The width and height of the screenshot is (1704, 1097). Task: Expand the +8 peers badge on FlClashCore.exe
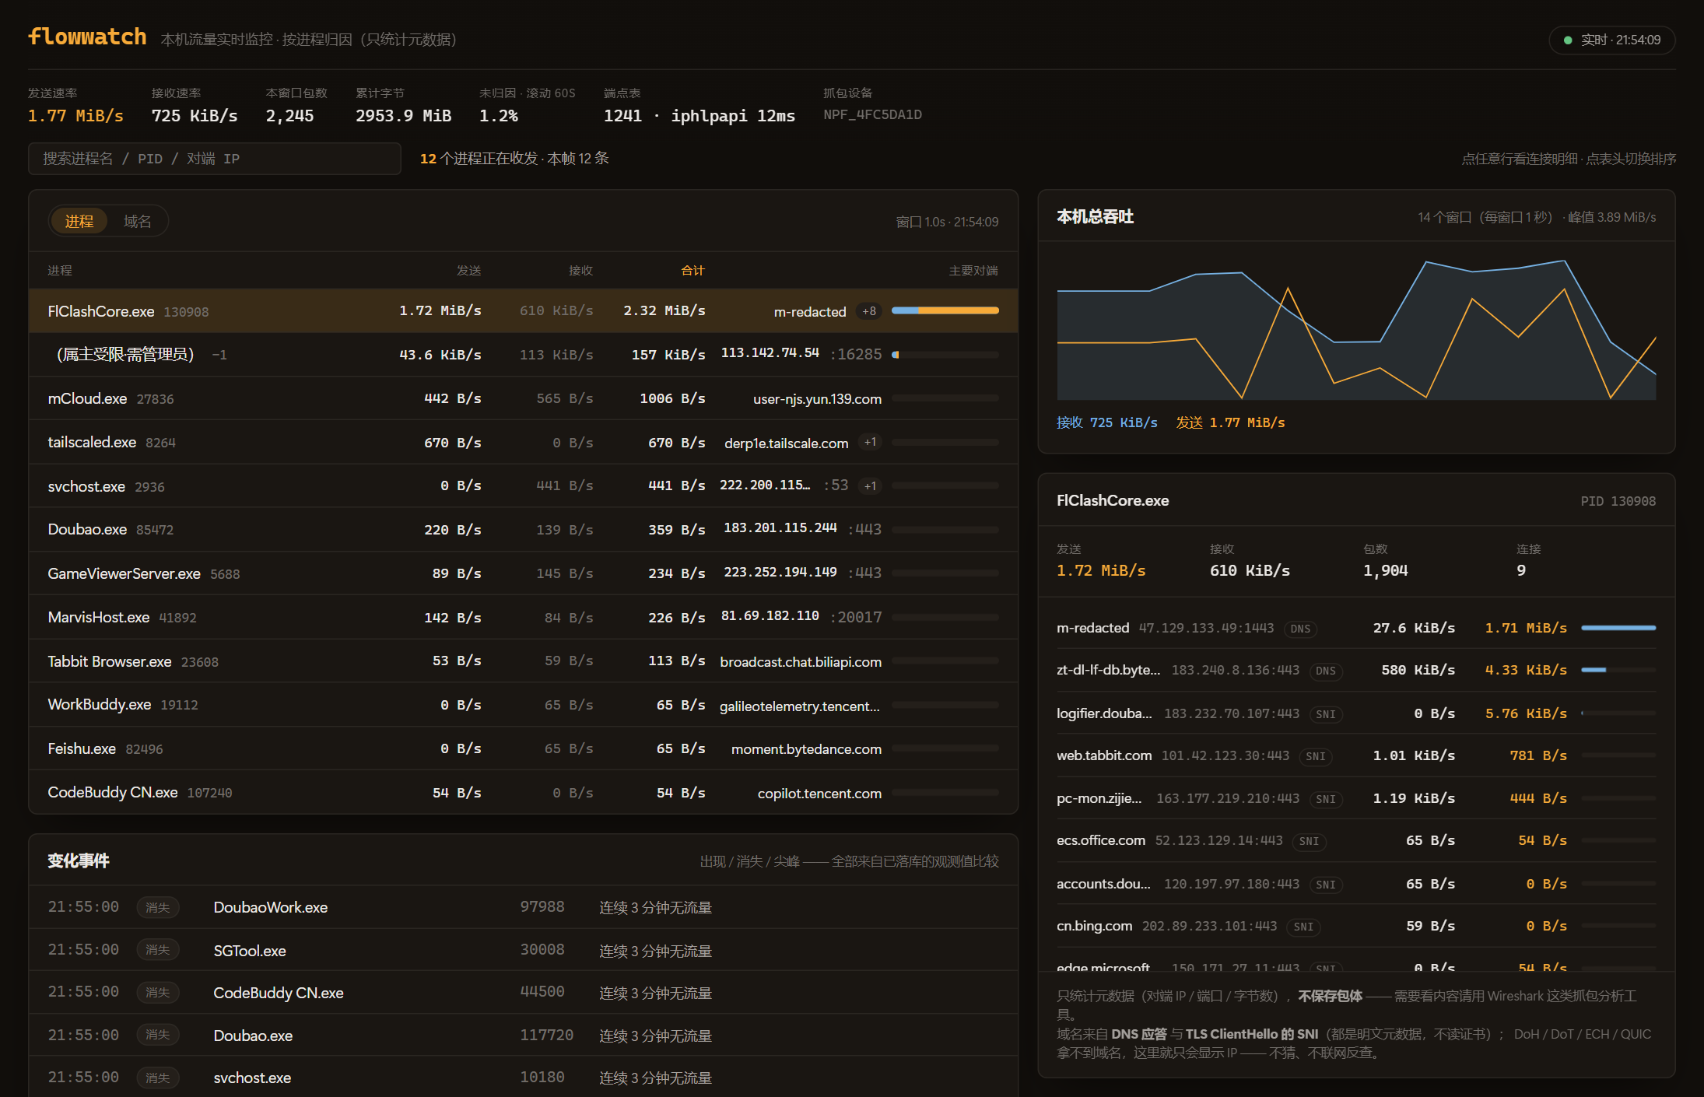click(869, 311)
